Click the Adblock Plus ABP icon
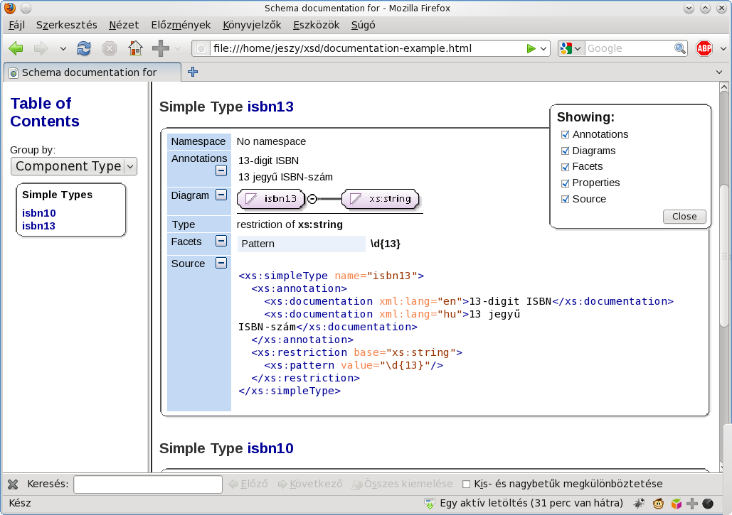 704,48
